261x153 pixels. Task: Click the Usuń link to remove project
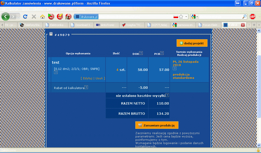99,78
